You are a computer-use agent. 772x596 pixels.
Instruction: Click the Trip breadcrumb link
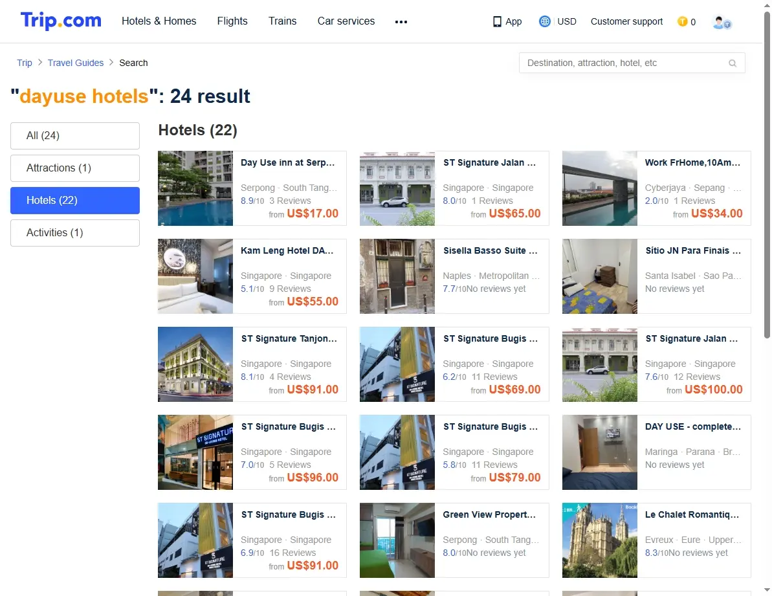(25, 63)
